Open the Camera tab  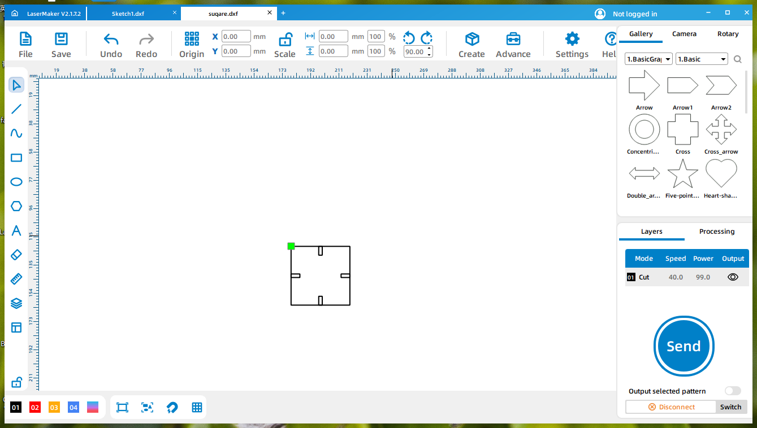tap(684, 34)
